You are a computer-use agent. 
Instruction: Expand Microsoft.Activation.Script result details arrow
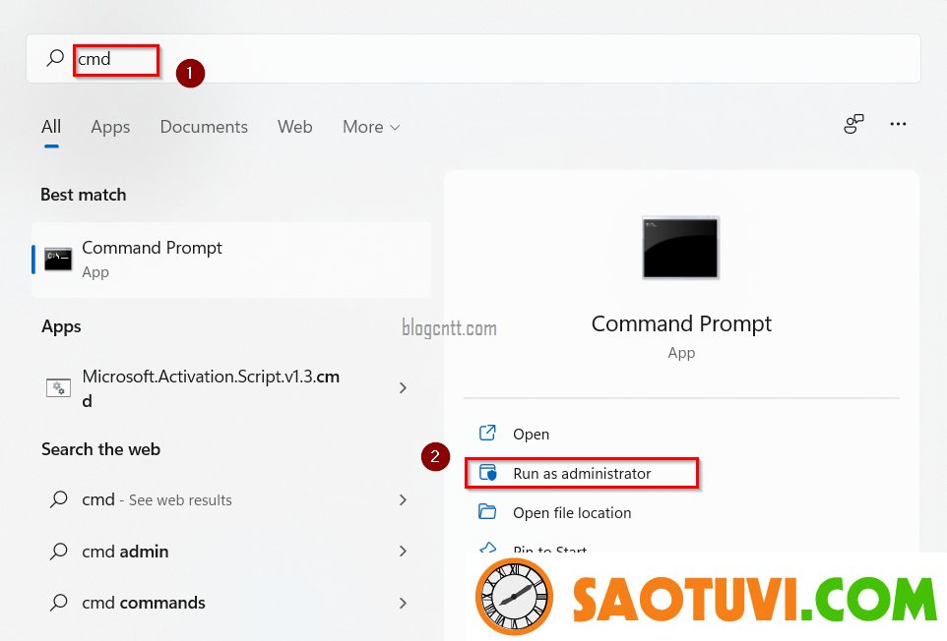coord(403,387)
